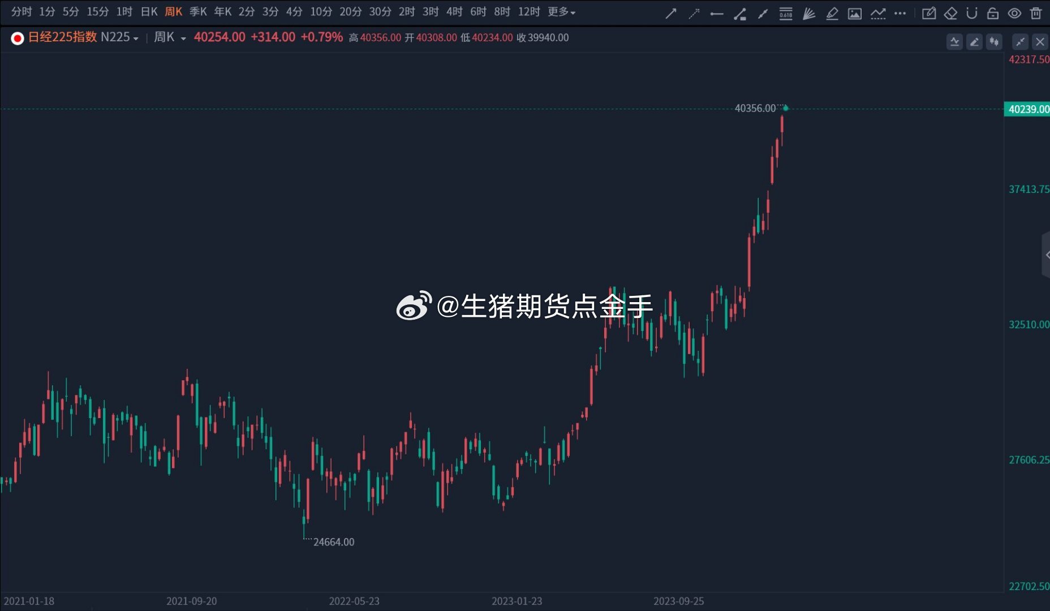Select the horizontal ray line tool
This screenshot has width=1050, height=611.
pos(717,13)
